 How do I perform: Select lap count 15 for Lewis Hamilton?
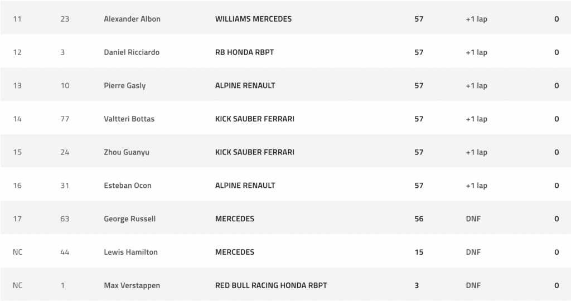point(419,252)
